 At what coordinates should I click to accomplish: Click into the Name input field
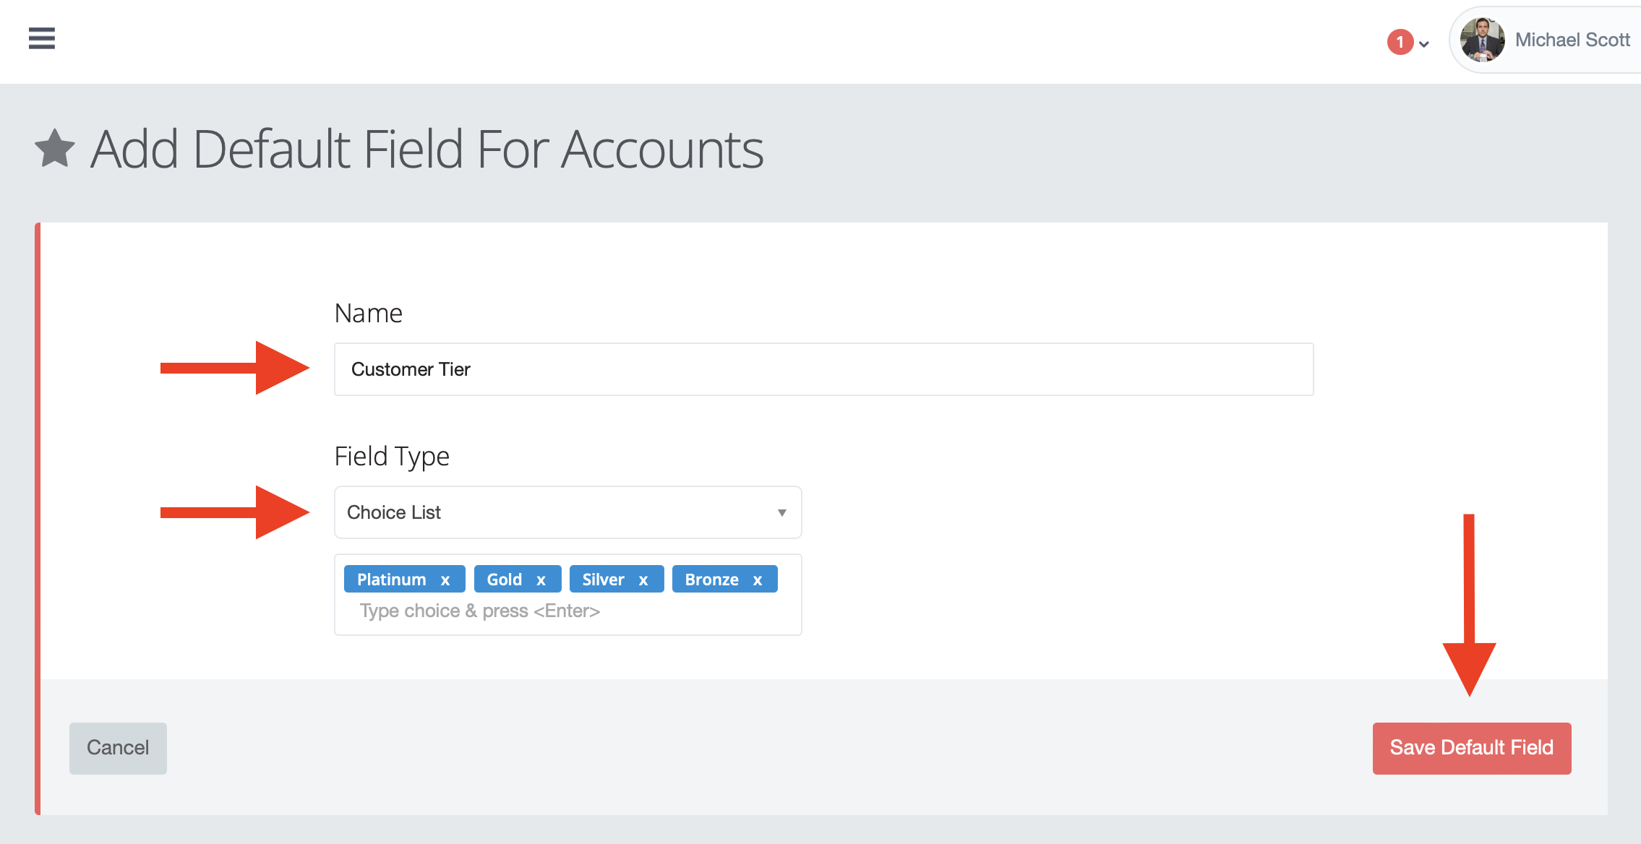click(x=823, y=369)
